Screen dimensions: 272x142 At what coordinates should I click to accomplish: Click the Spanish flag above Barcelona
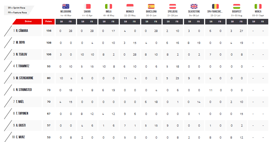tap(151, 6)
